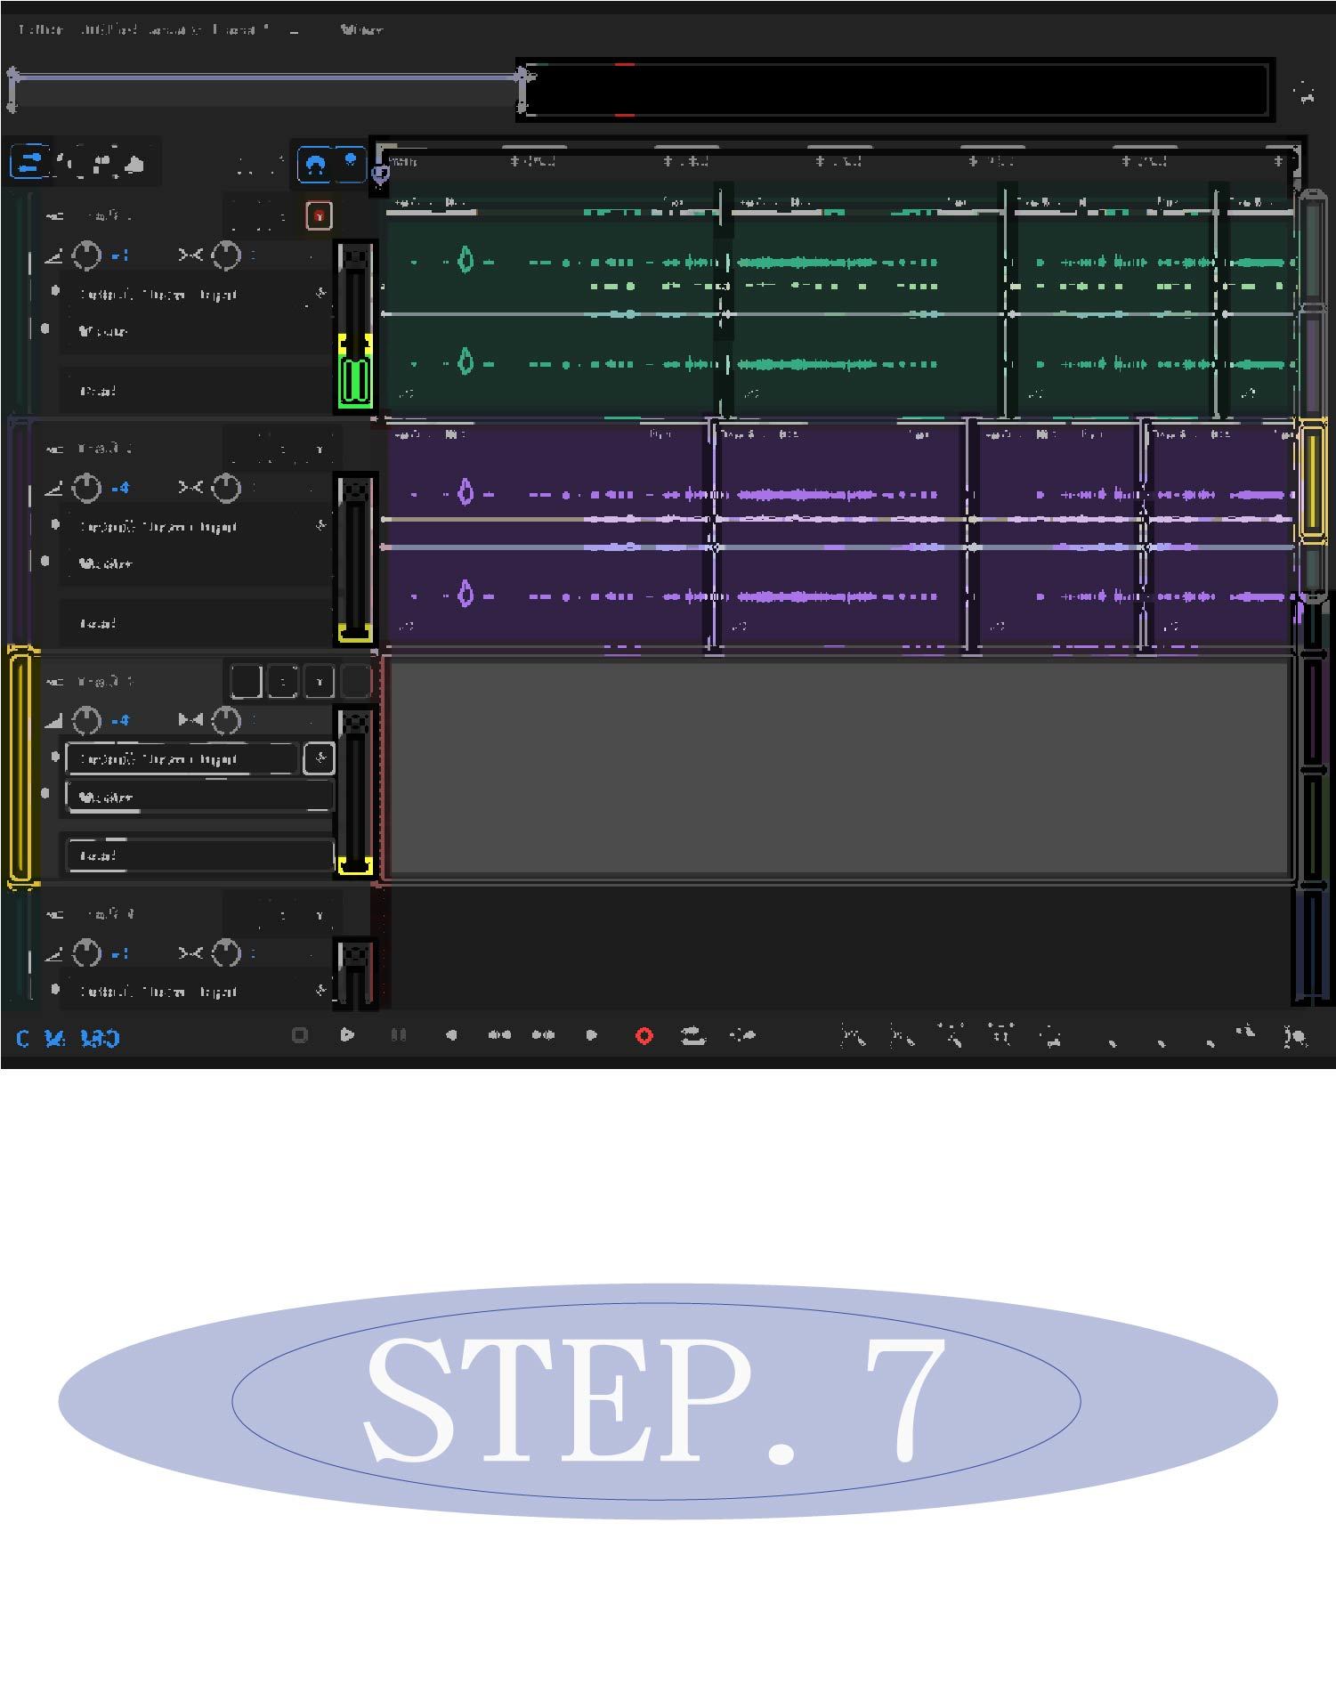Show the Sends track controls
The width and height of the screenshot is (1336, 1685).
click(x=103, y=164)
